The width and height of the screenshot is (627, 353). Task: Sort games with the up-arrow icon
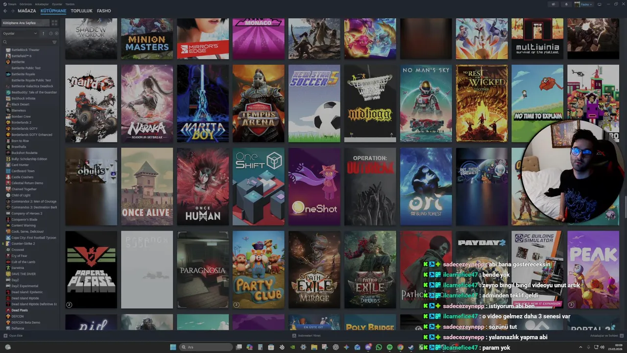(x=43, y=33)
